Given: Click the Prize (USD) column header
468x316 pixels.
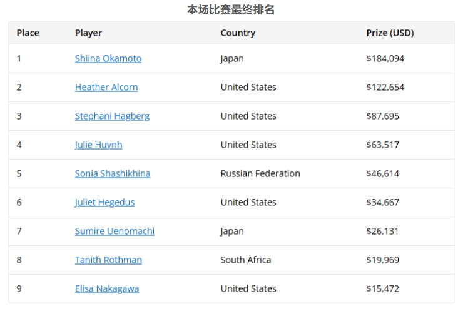Looking at the screenshot, I should click(390, 33).
